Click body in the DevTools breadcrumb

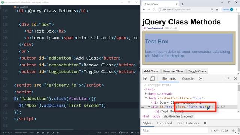pyautogui.click(x=156, y=117)
